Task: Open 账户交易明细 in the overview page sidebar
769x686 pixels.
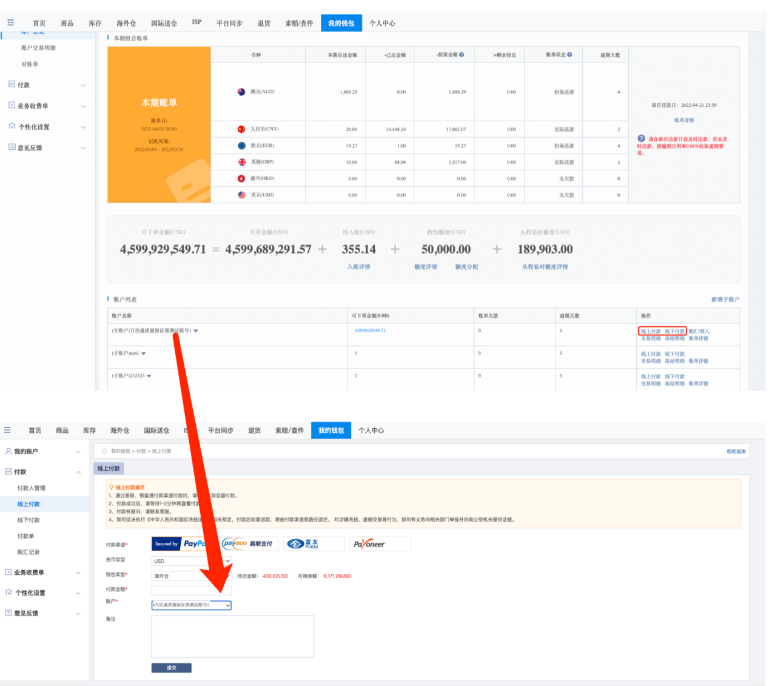Action: pos(38,48)
